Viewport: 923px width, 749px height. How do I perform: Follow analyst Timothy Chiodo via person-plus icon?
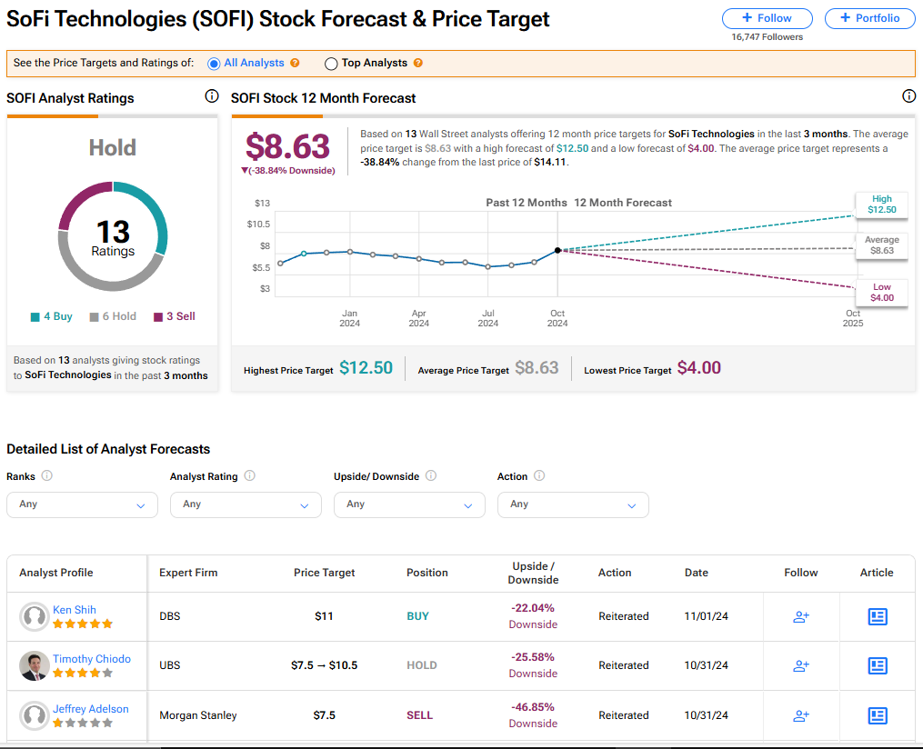pos(801,665)
